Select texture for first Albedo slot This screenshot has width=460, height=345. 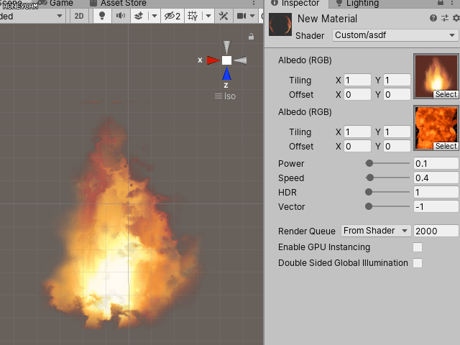(x=446, y=94)
